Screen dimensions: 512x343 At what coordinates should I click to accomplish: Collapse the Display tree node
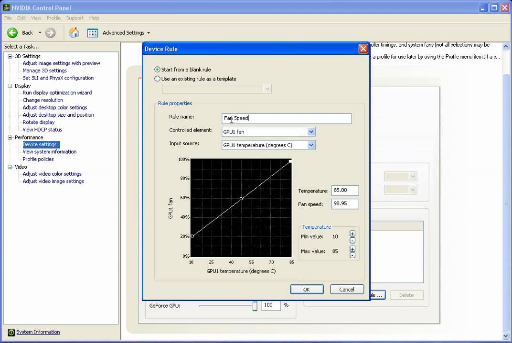click(x=10, y=86)
